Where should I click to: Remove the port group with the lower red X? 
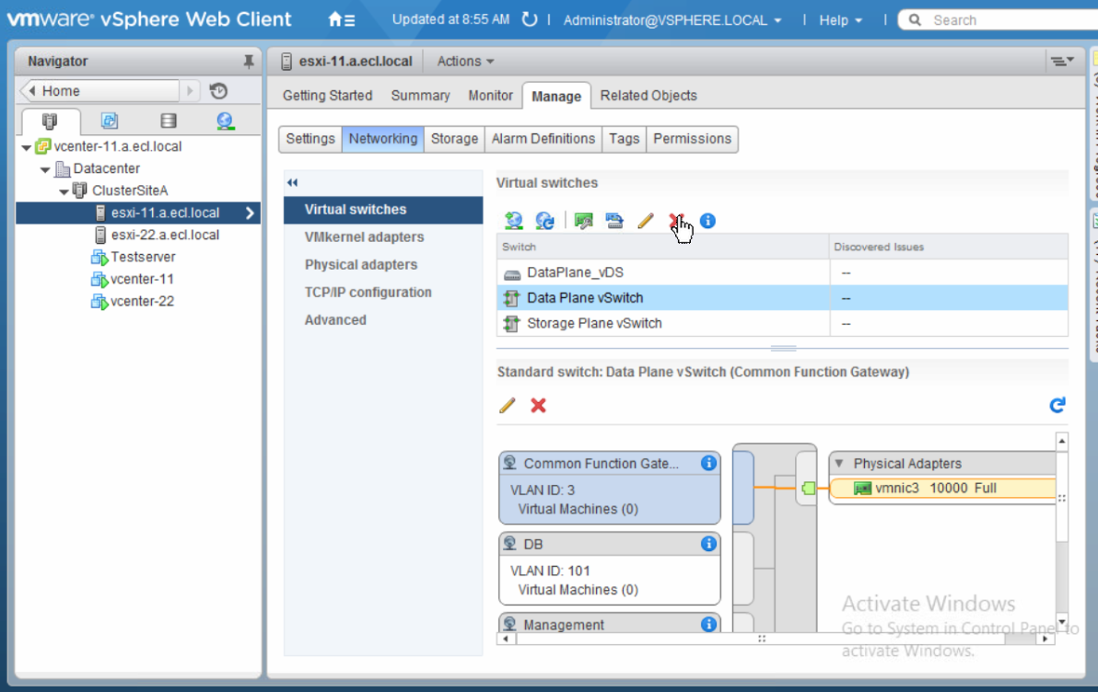pyautogui.click(x=539, y=406)
